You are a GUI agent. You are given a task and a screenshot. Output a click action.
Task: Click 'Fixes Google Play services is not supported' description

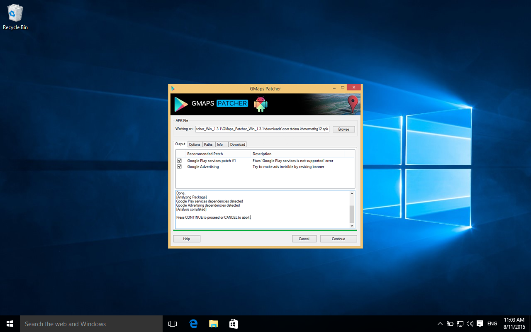click(293, 161)
